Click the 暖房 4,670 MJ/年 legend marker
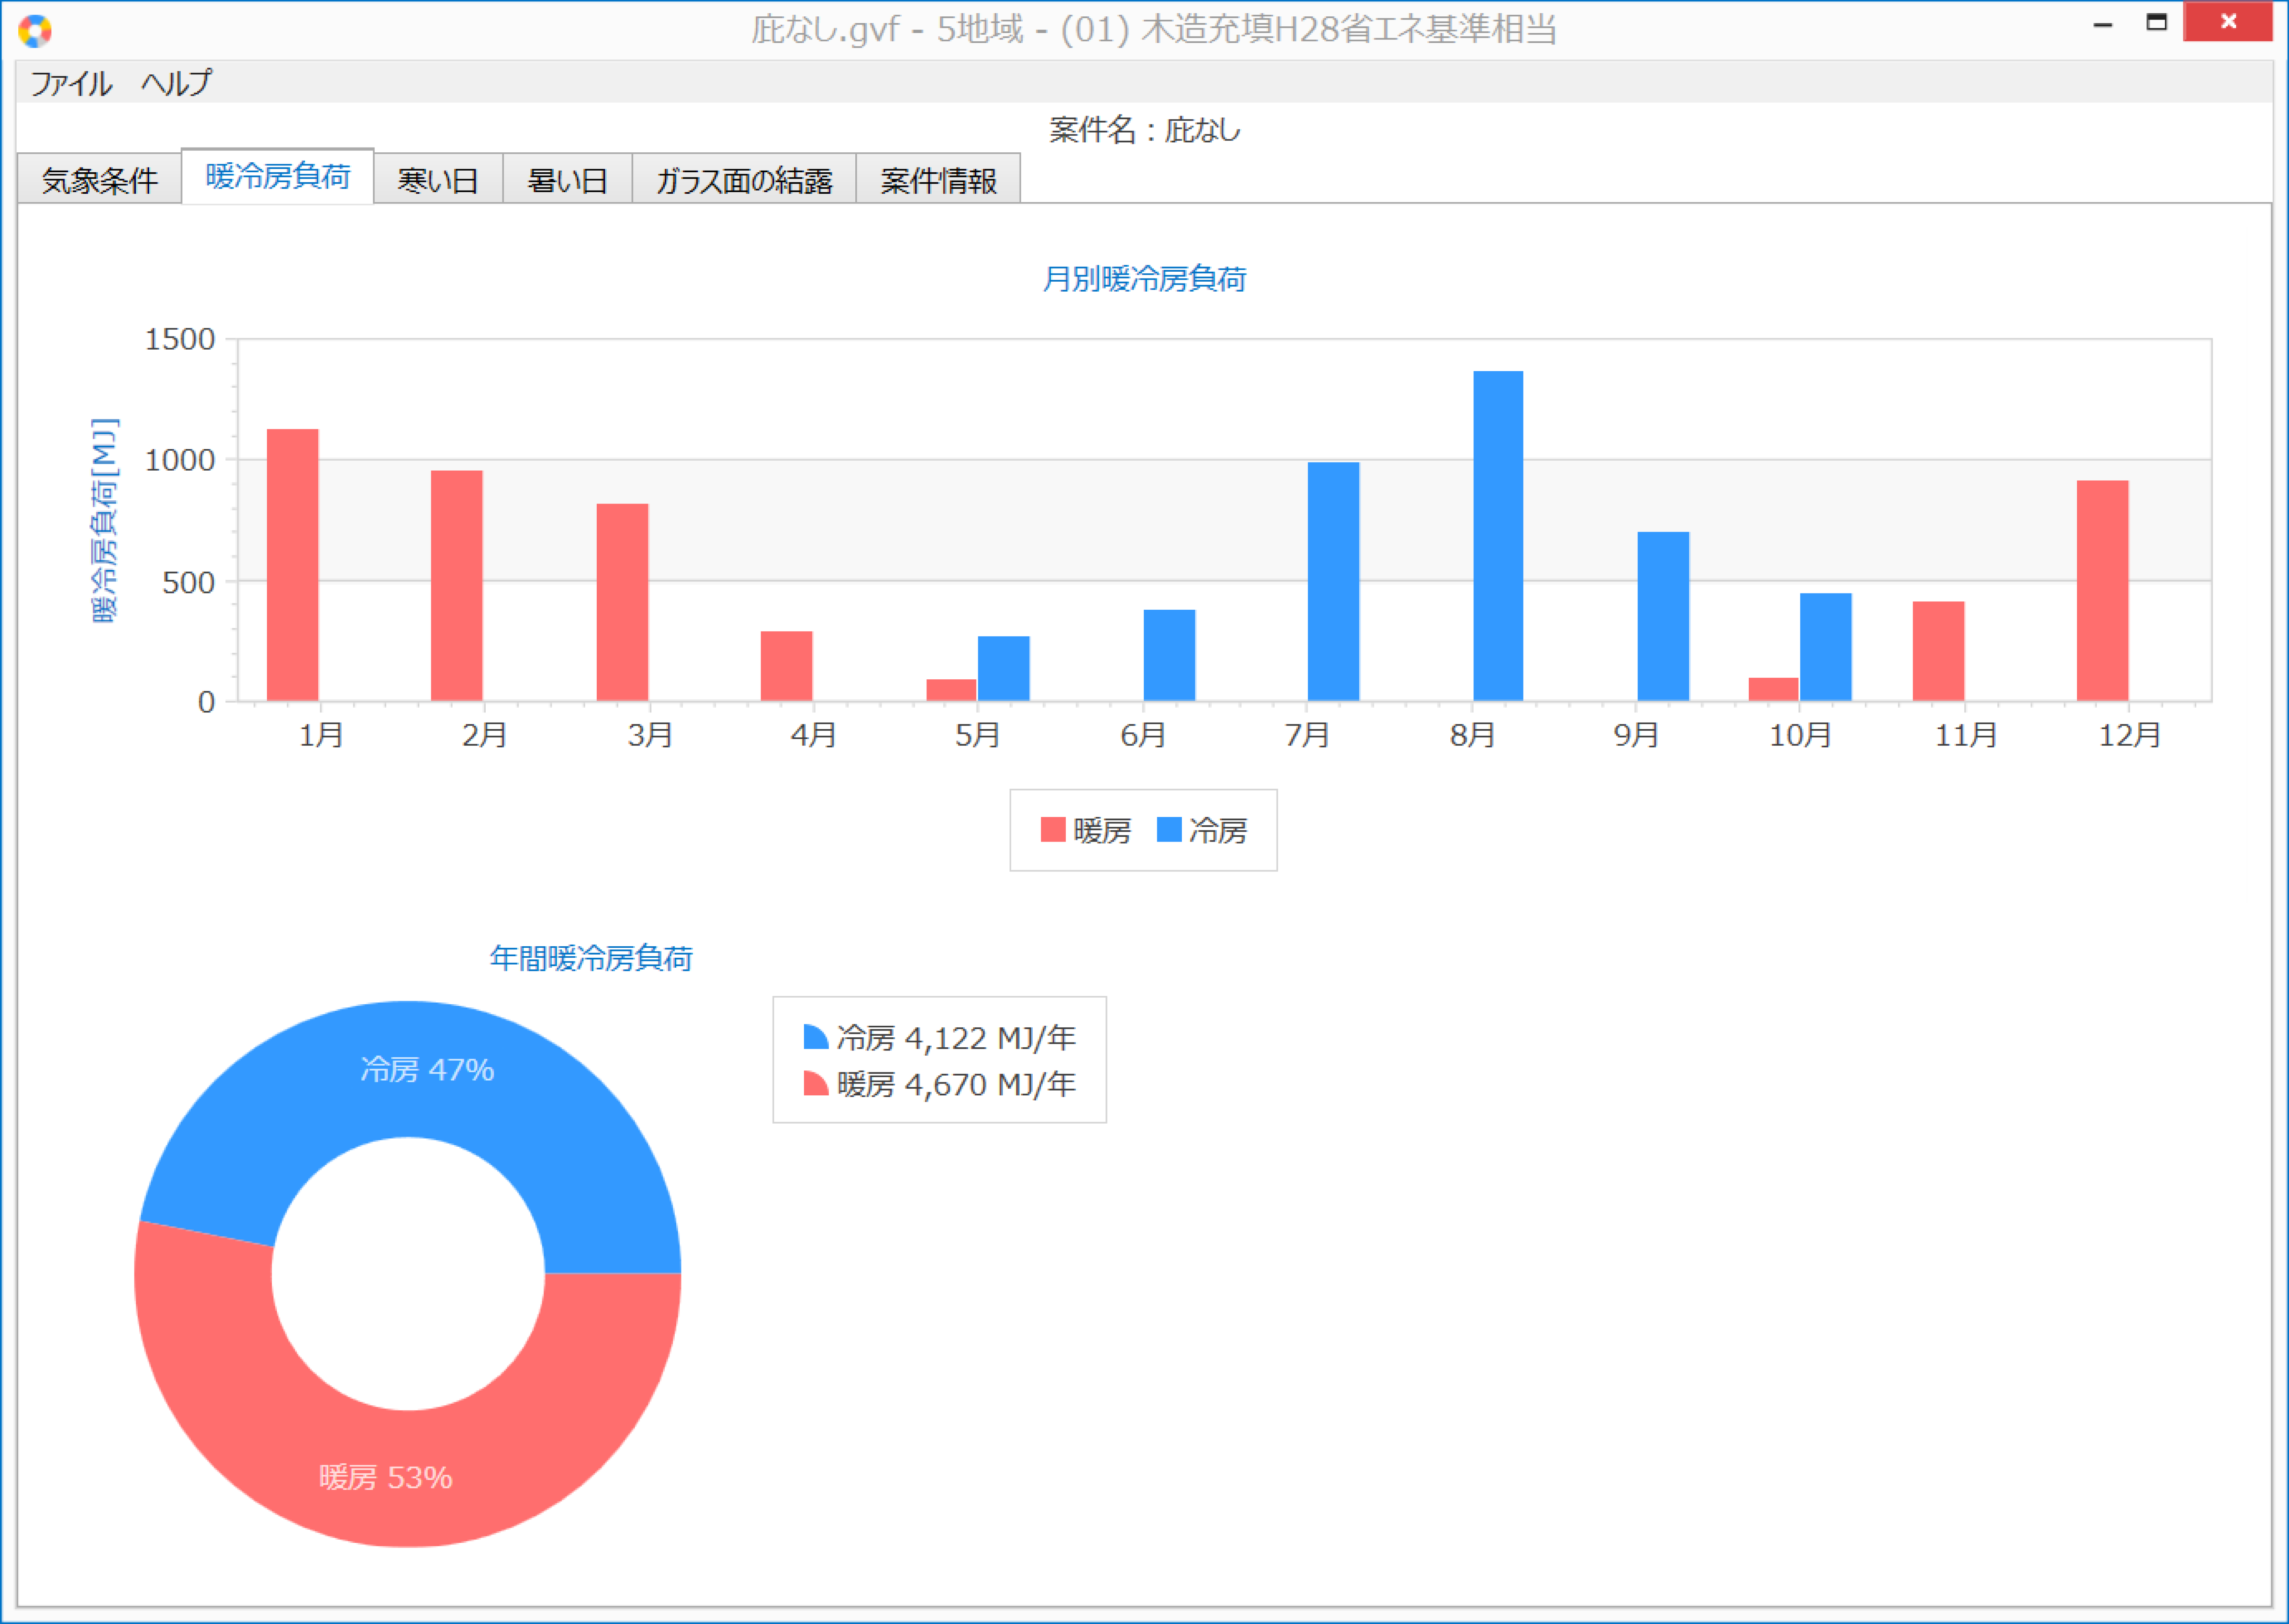The width and height of the screenshot is (2289, 1624). coord(816,1084)
